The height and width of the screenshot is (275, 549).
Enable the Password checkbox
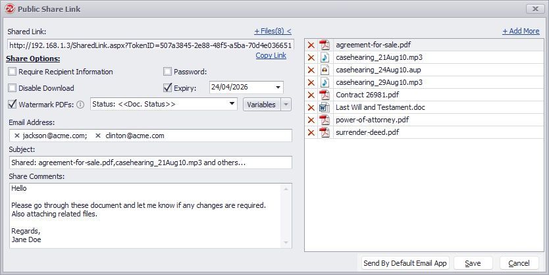(167, 72)
